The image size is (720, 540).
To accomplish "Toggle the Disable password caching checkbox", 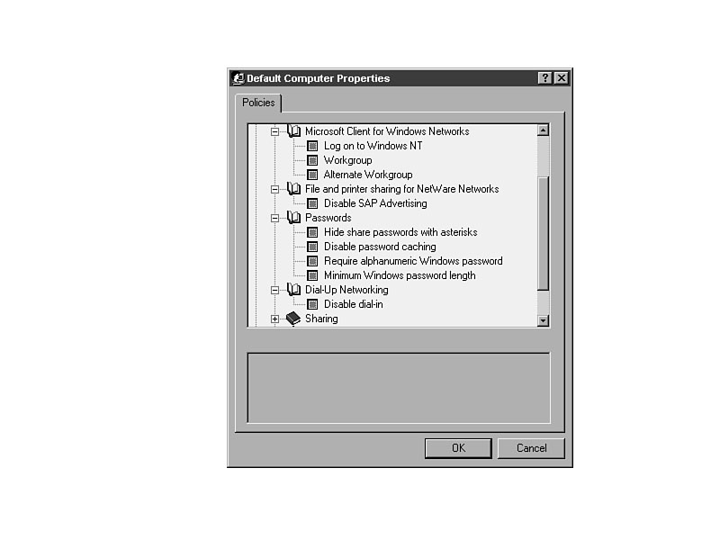I will point(312,247).
